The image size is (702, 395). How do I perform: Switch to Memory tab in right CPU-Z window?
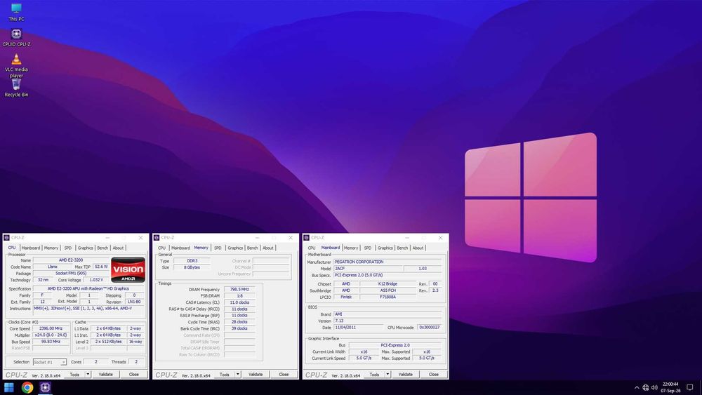point(351,248)
